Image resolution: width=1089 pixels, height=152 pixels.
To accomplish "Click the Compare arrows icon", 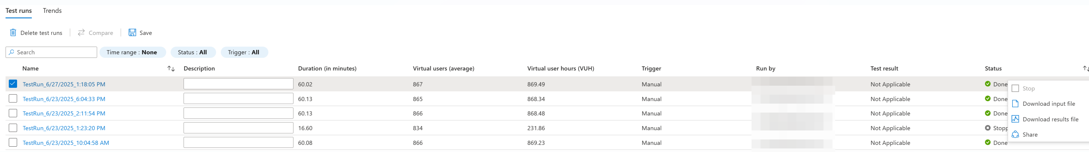I will [81, 33].
